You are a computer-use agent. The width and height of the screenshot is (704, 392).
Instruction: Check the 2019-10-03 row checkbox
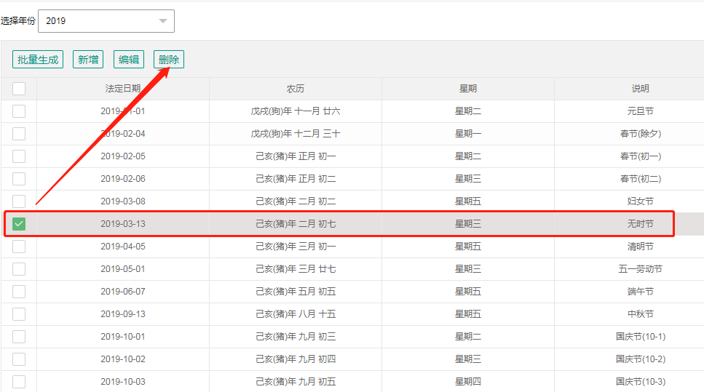(x=19, y=382)
